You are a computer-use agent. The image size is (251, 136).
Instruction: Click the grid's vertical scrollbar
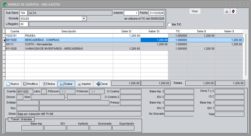[x=246, y=54]
